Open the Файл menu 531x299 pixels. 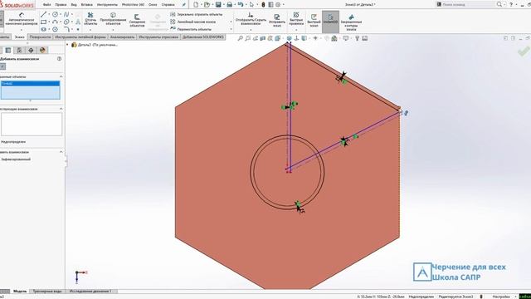47,5
